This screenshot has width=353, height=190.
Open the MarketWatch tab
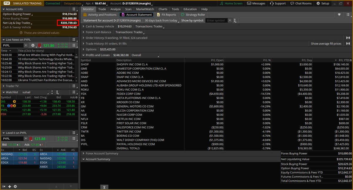coord(145,9)
